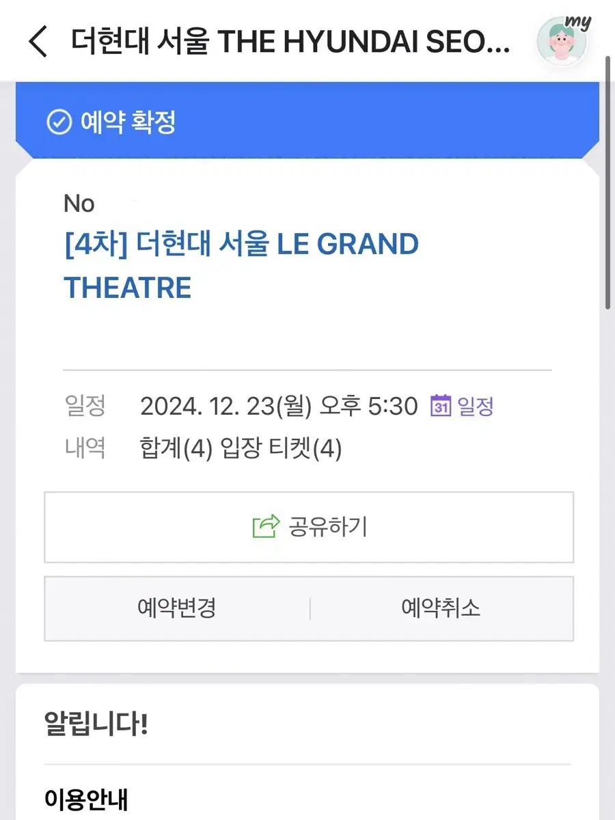Open the 'my' profile avatar

point(562,41)
